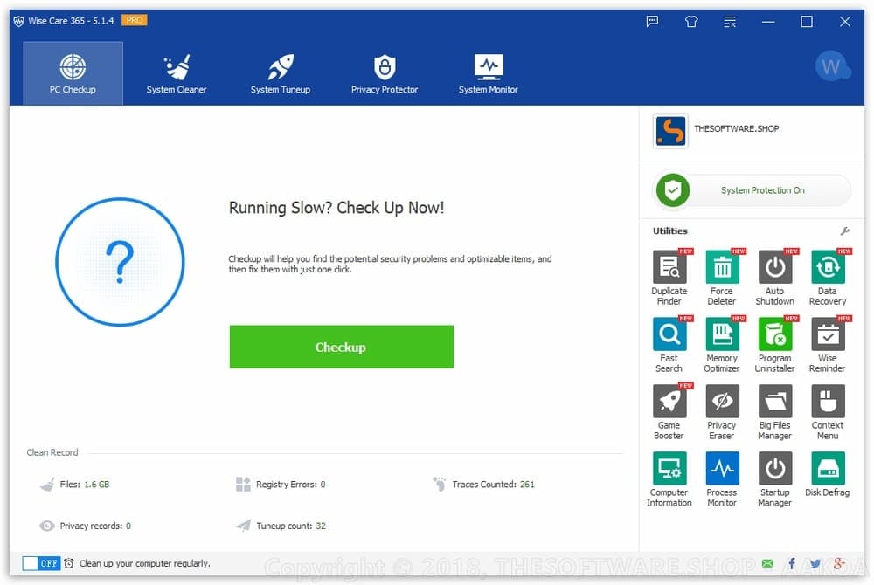Maximize the Wise Care 365 window
Image resolution: width=874 pixels, height=585 pixels.
pyautogui.click(x=807, y=22)
